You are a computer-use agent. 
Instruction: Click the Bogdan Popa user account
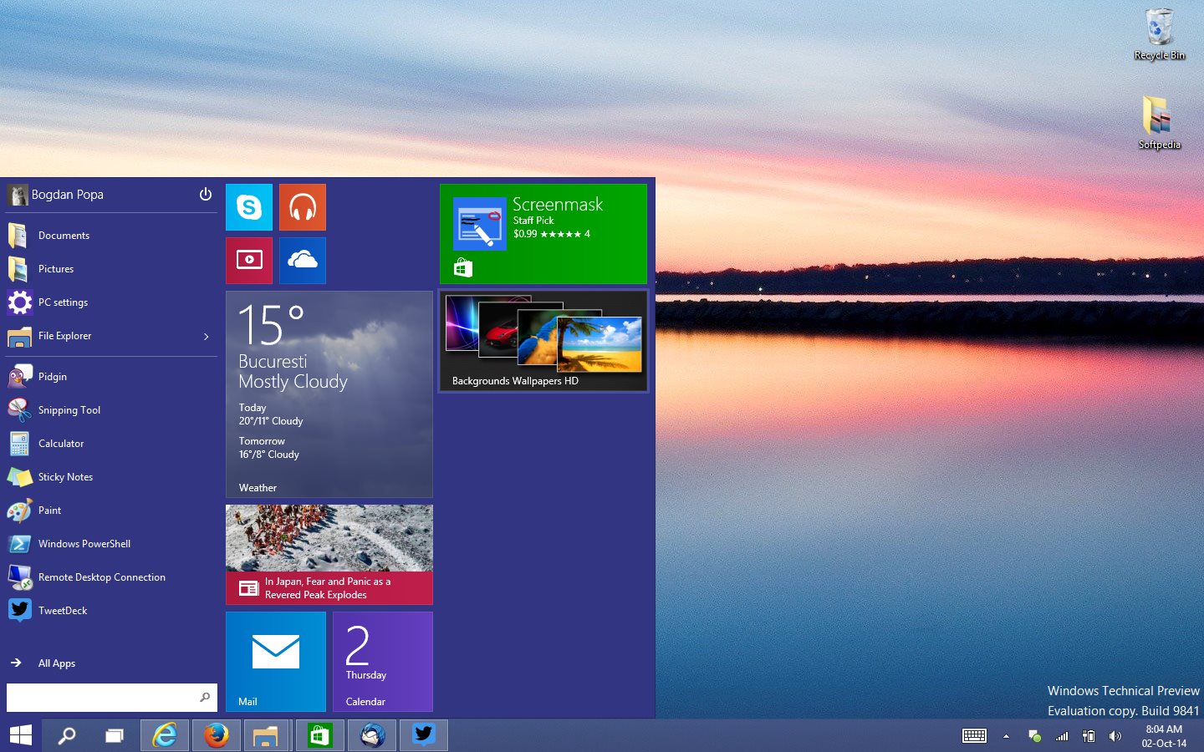[56, 195]
